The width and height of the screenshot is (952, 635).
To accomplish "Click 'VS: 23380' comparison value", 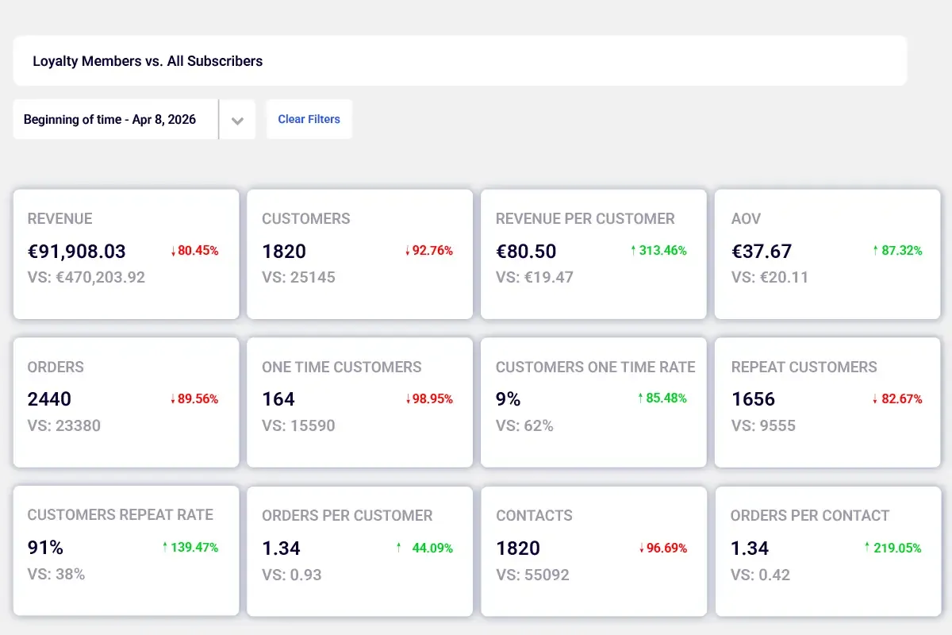I will click(x=64, y=426).
